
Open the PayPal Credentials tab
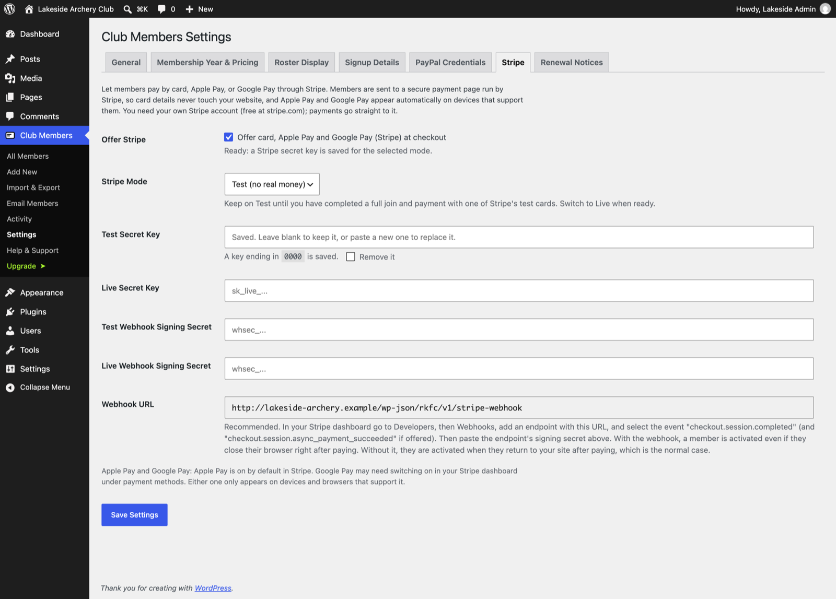[x=450, y=62]
